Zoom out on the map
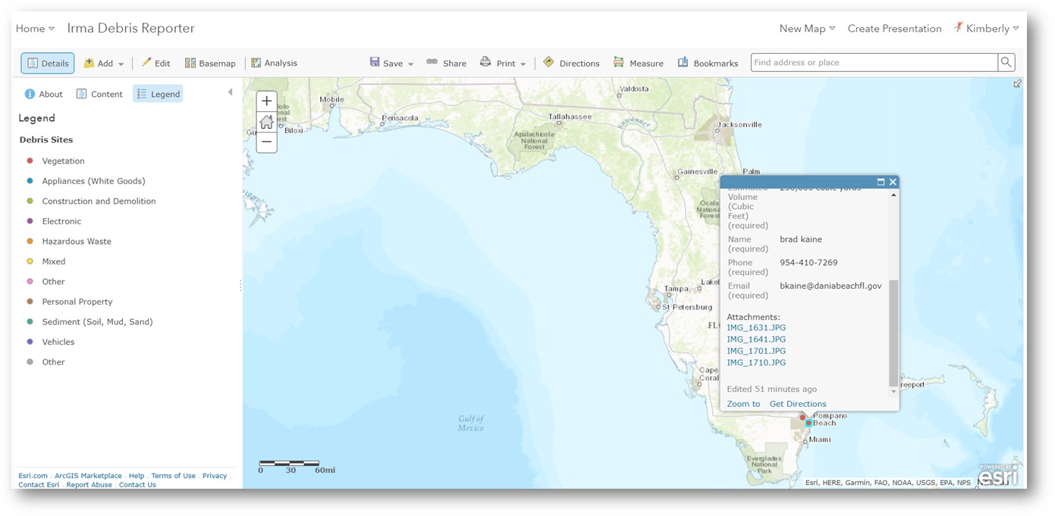This screenshot has height=516, width=1055. pyautogui.click(x=266, y=142)
